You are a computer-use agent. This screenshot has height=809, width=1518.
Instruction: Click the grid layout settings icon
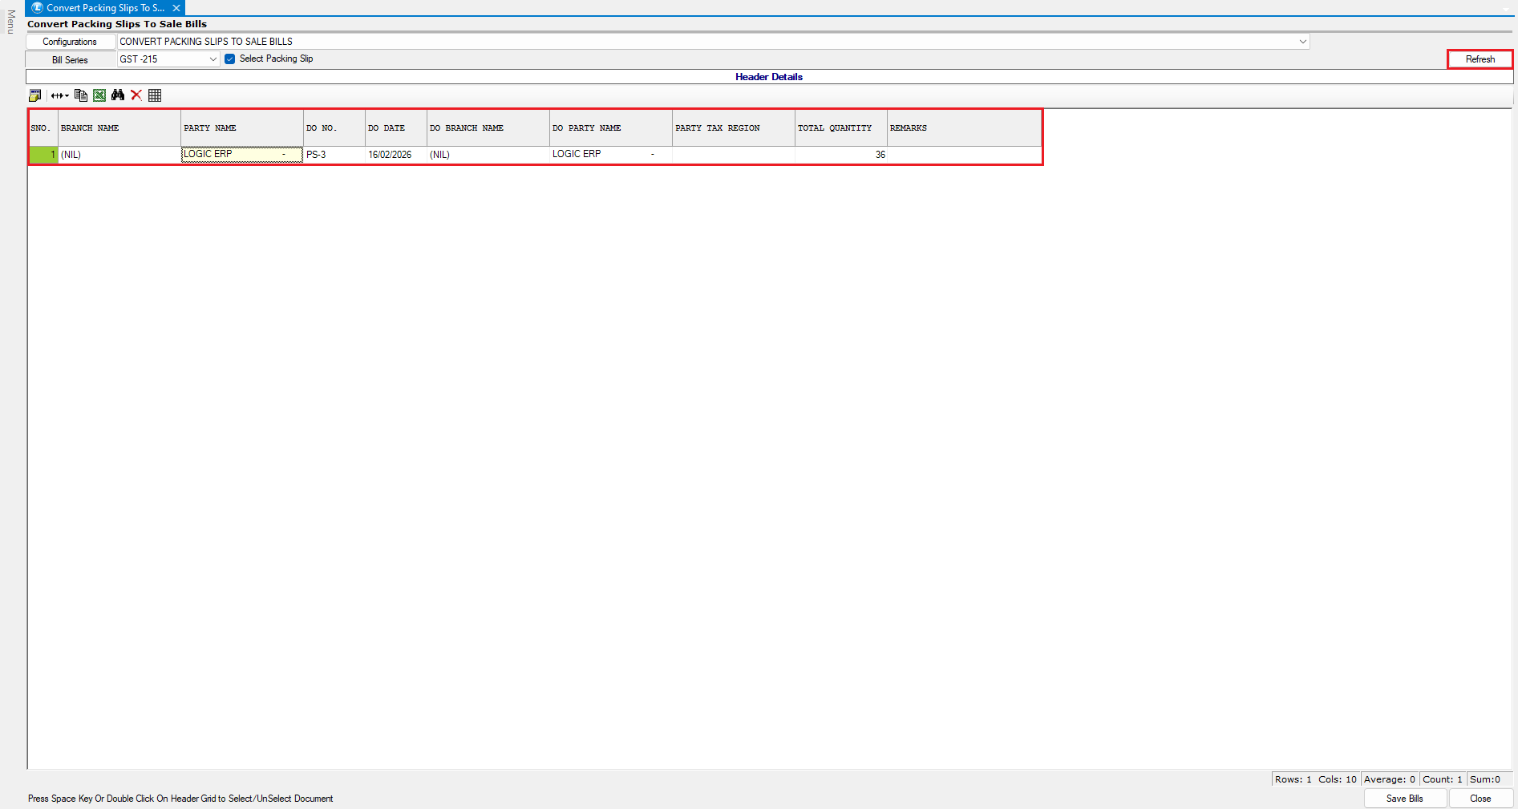coord(35,95)
